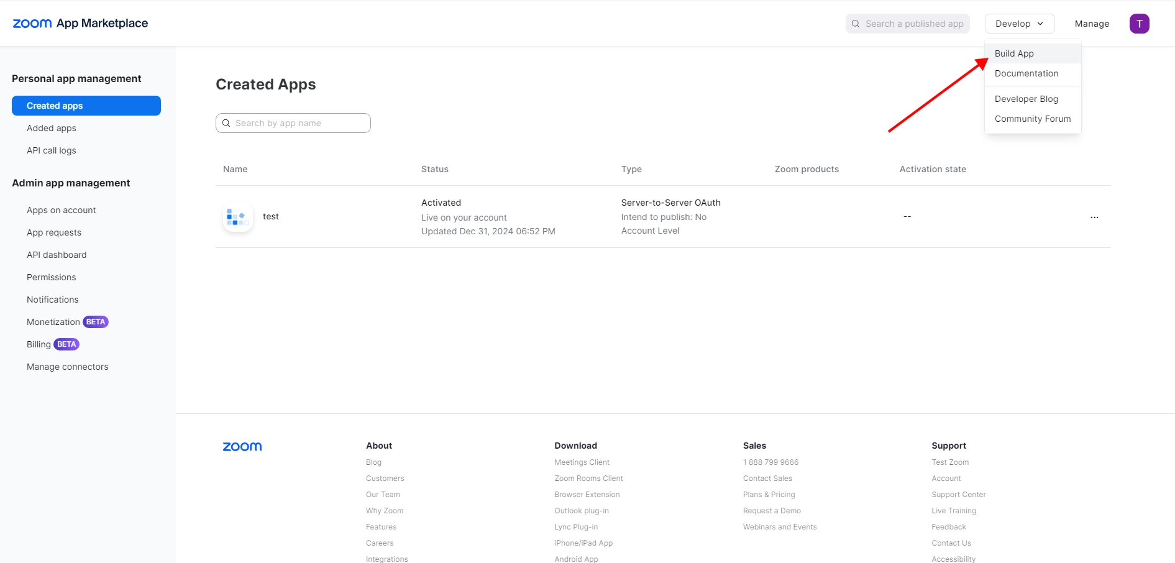Image resolution: width=1175 pixels, height=563 pixels.
Task: Call 1 888 799 9666 sales link
Action: 771,462
